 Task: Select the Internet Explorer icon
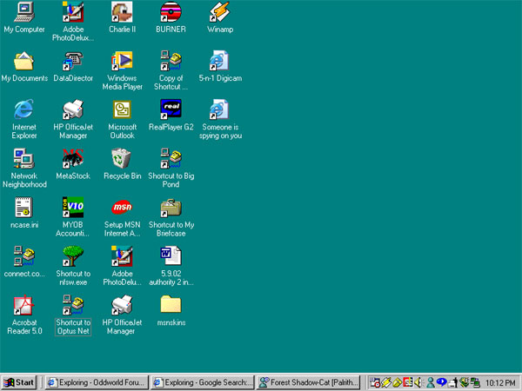pos(23,109)
